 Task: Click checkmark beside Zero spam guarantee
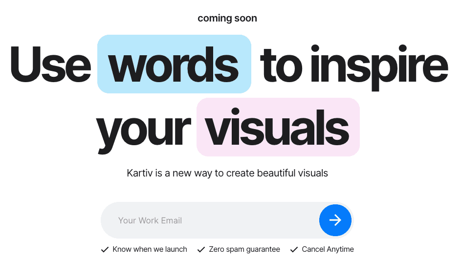(x=201, y=249)
